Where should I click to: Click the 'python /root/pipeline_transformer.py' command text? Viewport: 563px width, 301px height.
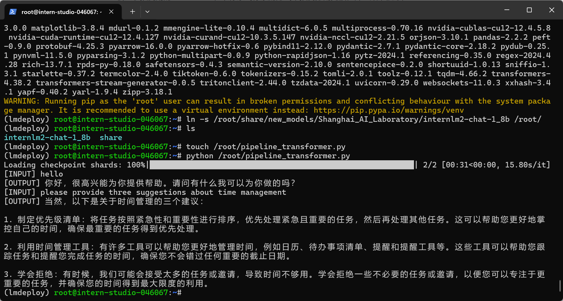click(268, 156)
